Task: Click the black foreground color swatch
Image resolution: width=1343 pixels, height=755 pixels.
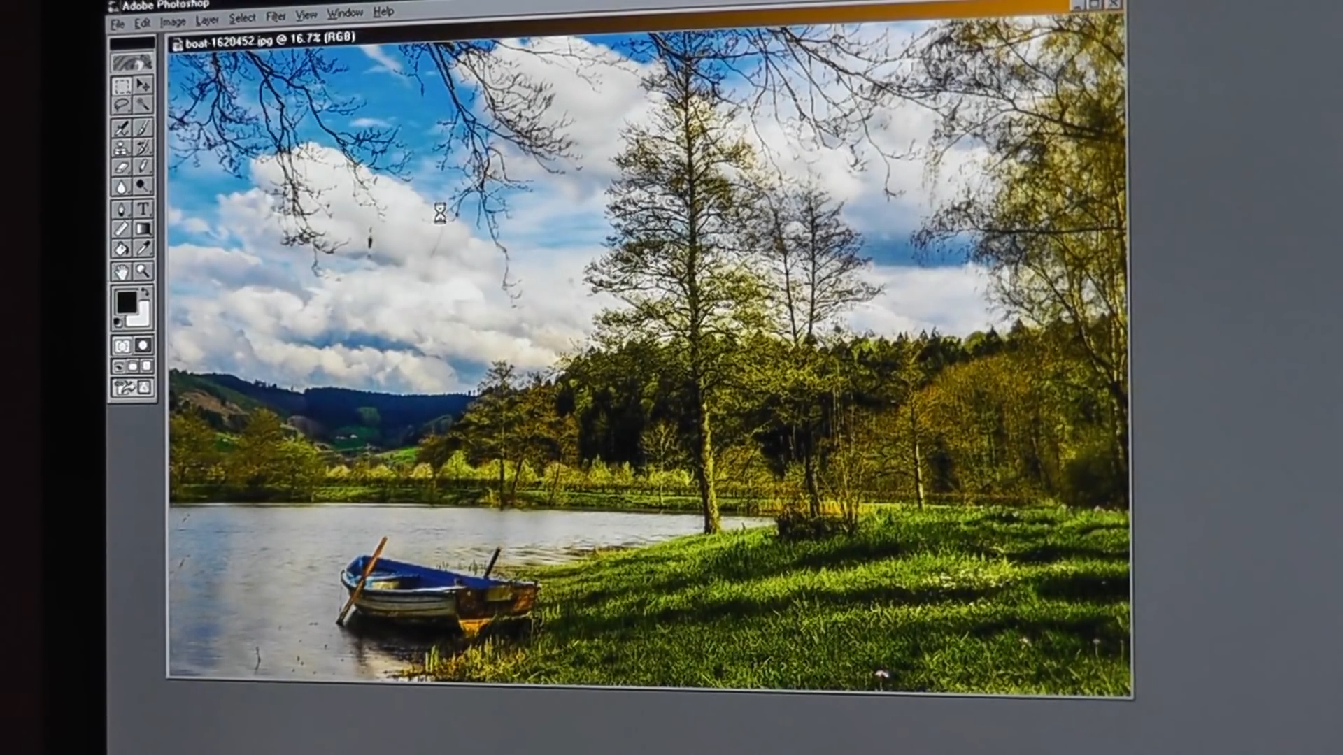Action: (x=126, y=302)
